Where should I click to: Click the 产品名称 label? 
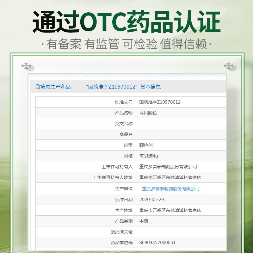point(124,113)
